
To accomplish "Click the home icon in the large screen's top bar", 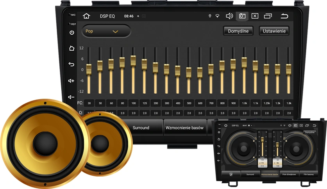I will pos(86,16).
